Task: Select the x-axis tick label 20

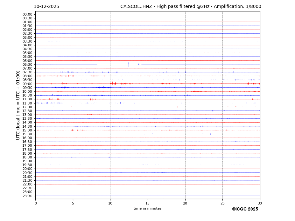Action: click(185, 203)
